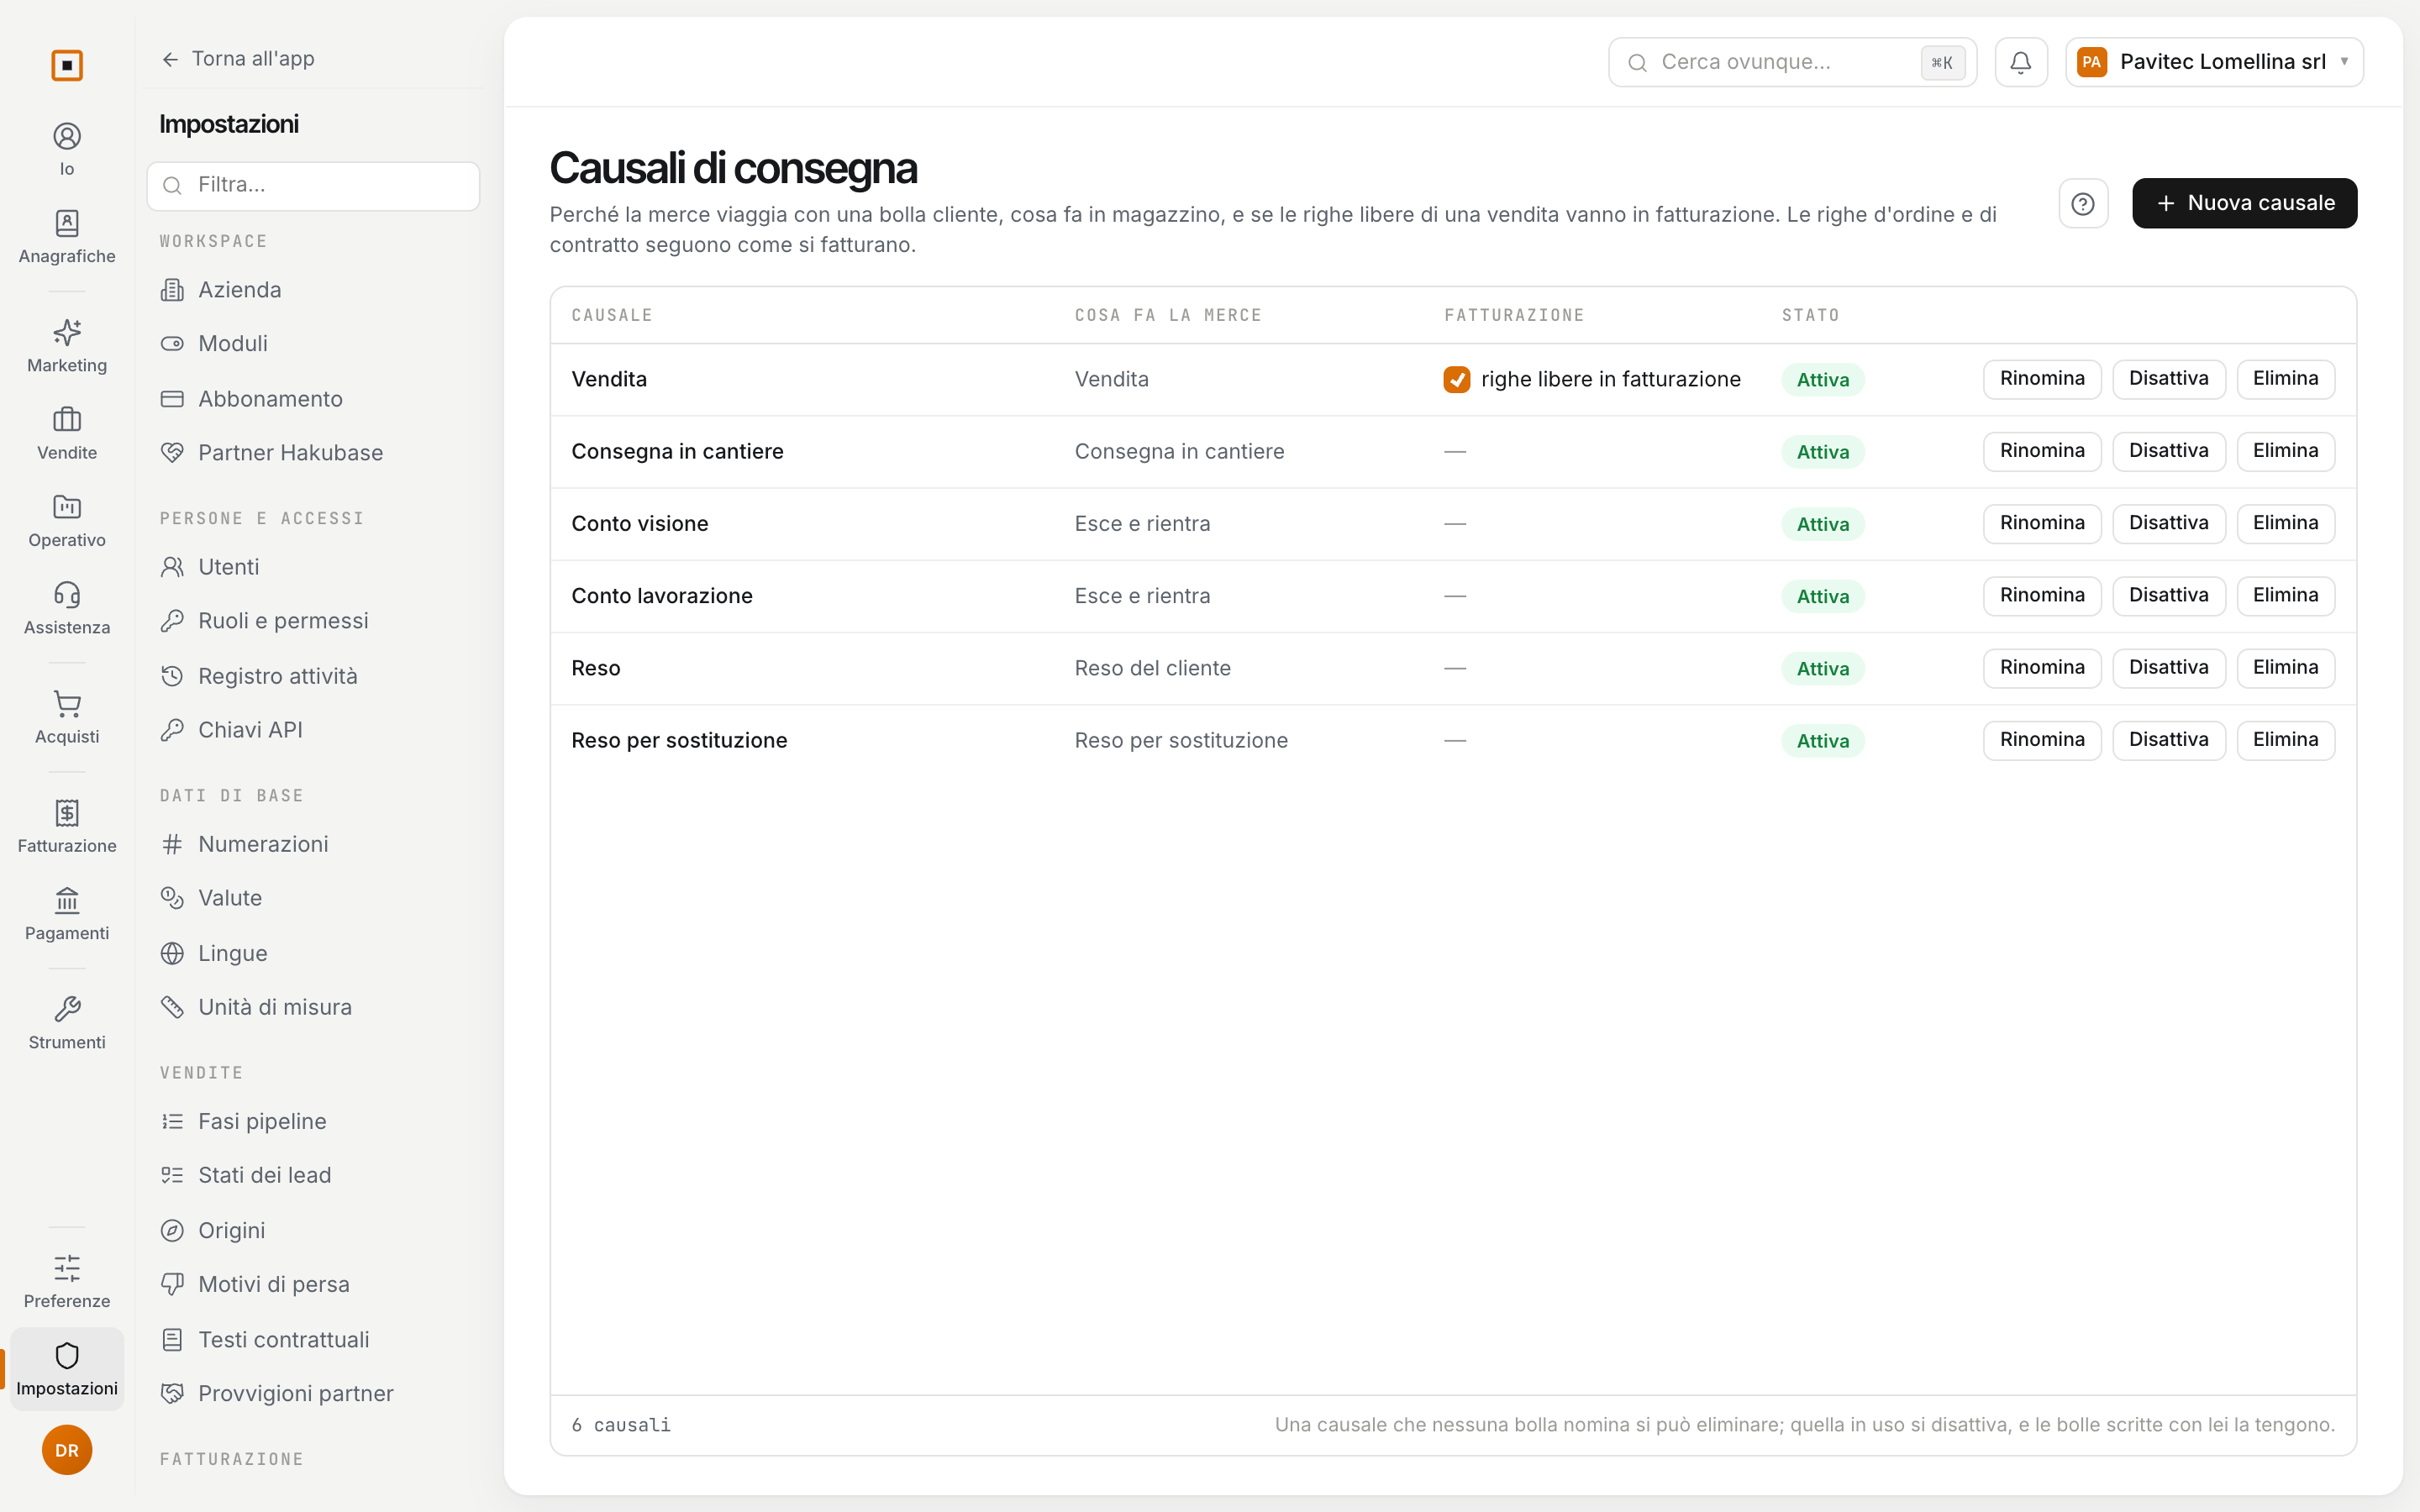Open Unità di misura settings

click(x=313, y=1007)
